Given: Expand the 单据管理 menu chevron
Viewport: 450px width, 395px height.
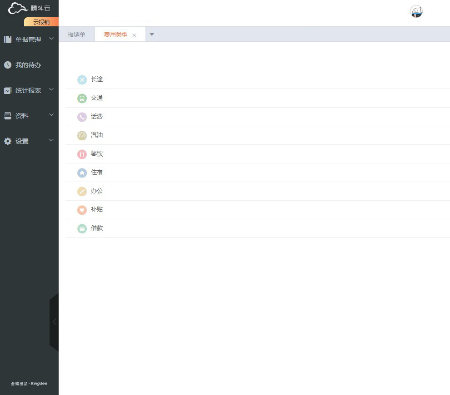Looking at the screenshot, I should coord(51,39).
